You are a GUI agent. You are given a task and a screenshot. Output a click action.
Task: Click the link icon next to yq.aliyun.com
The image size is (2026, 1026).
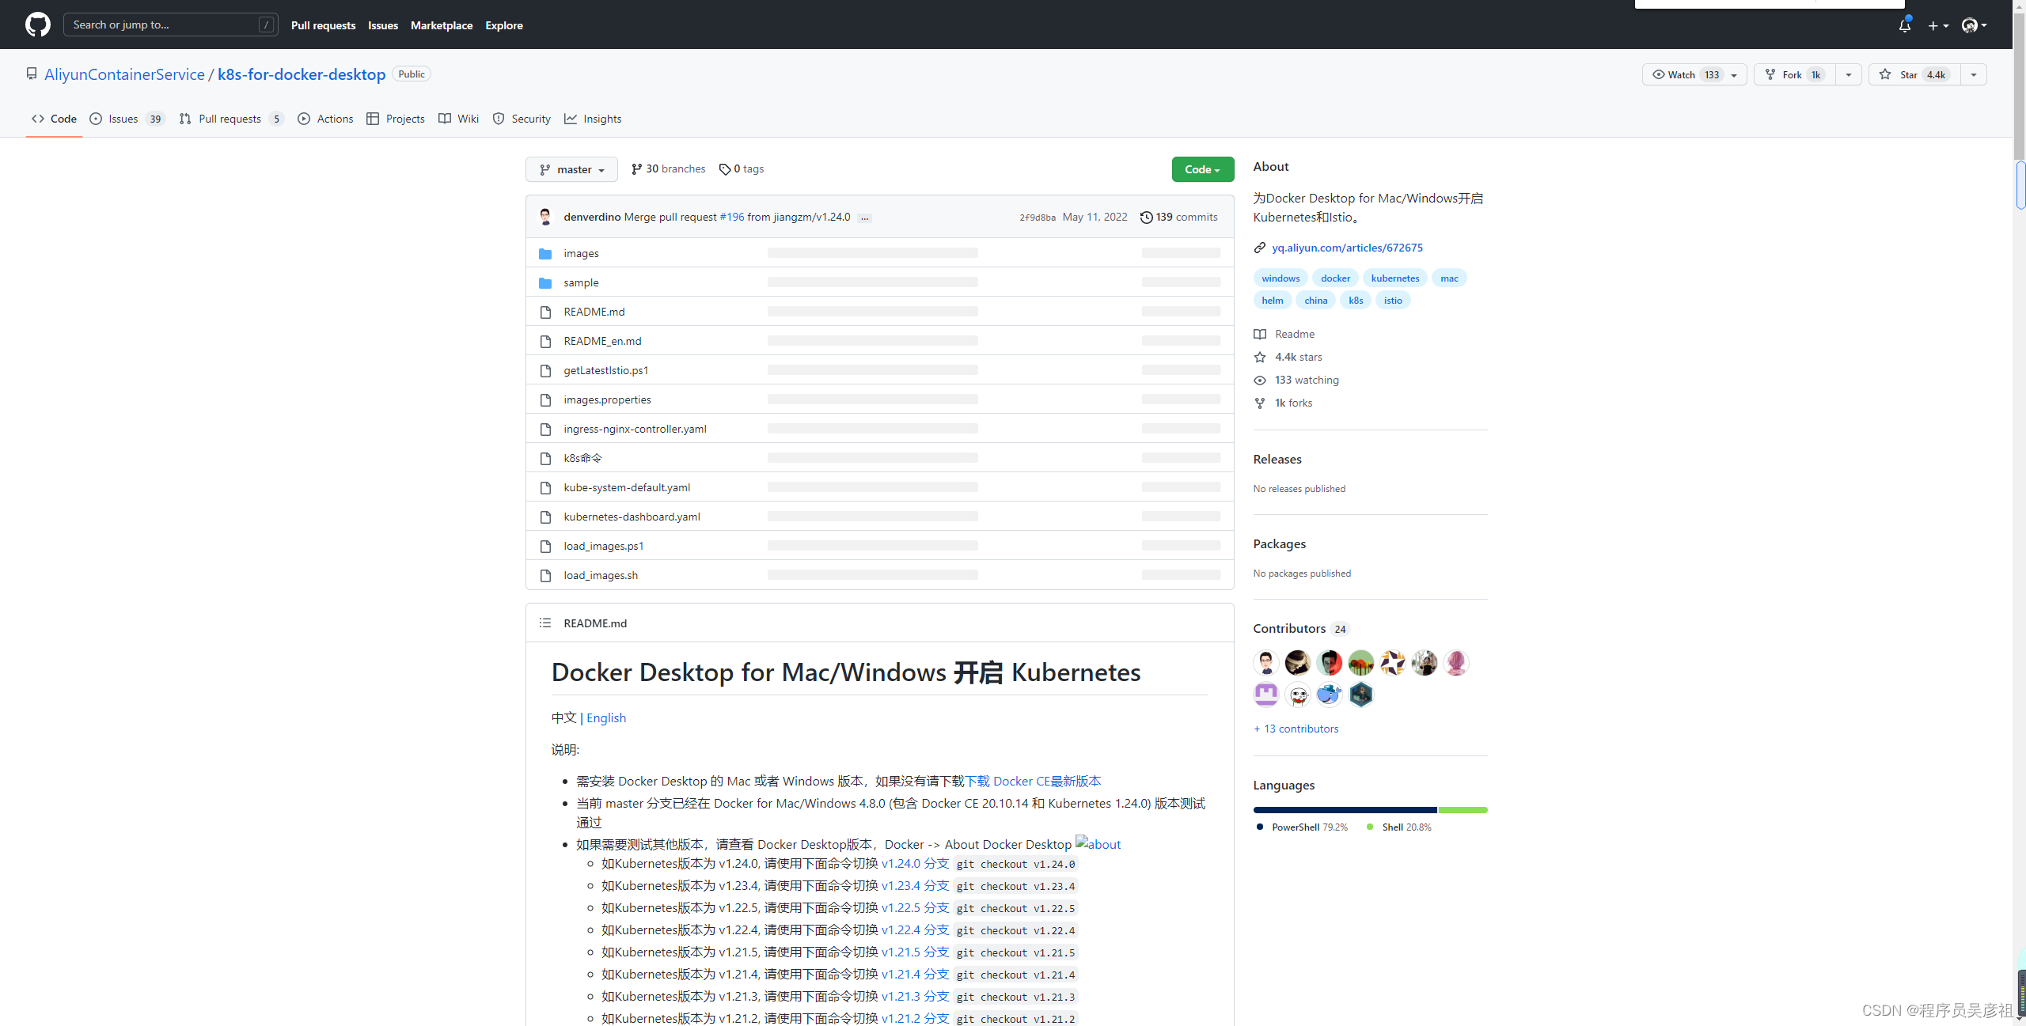[1259, 248]
